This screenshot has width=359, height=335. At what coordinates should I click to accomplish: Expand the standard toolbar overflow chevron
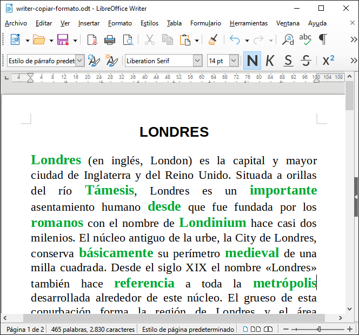point(354,39)
